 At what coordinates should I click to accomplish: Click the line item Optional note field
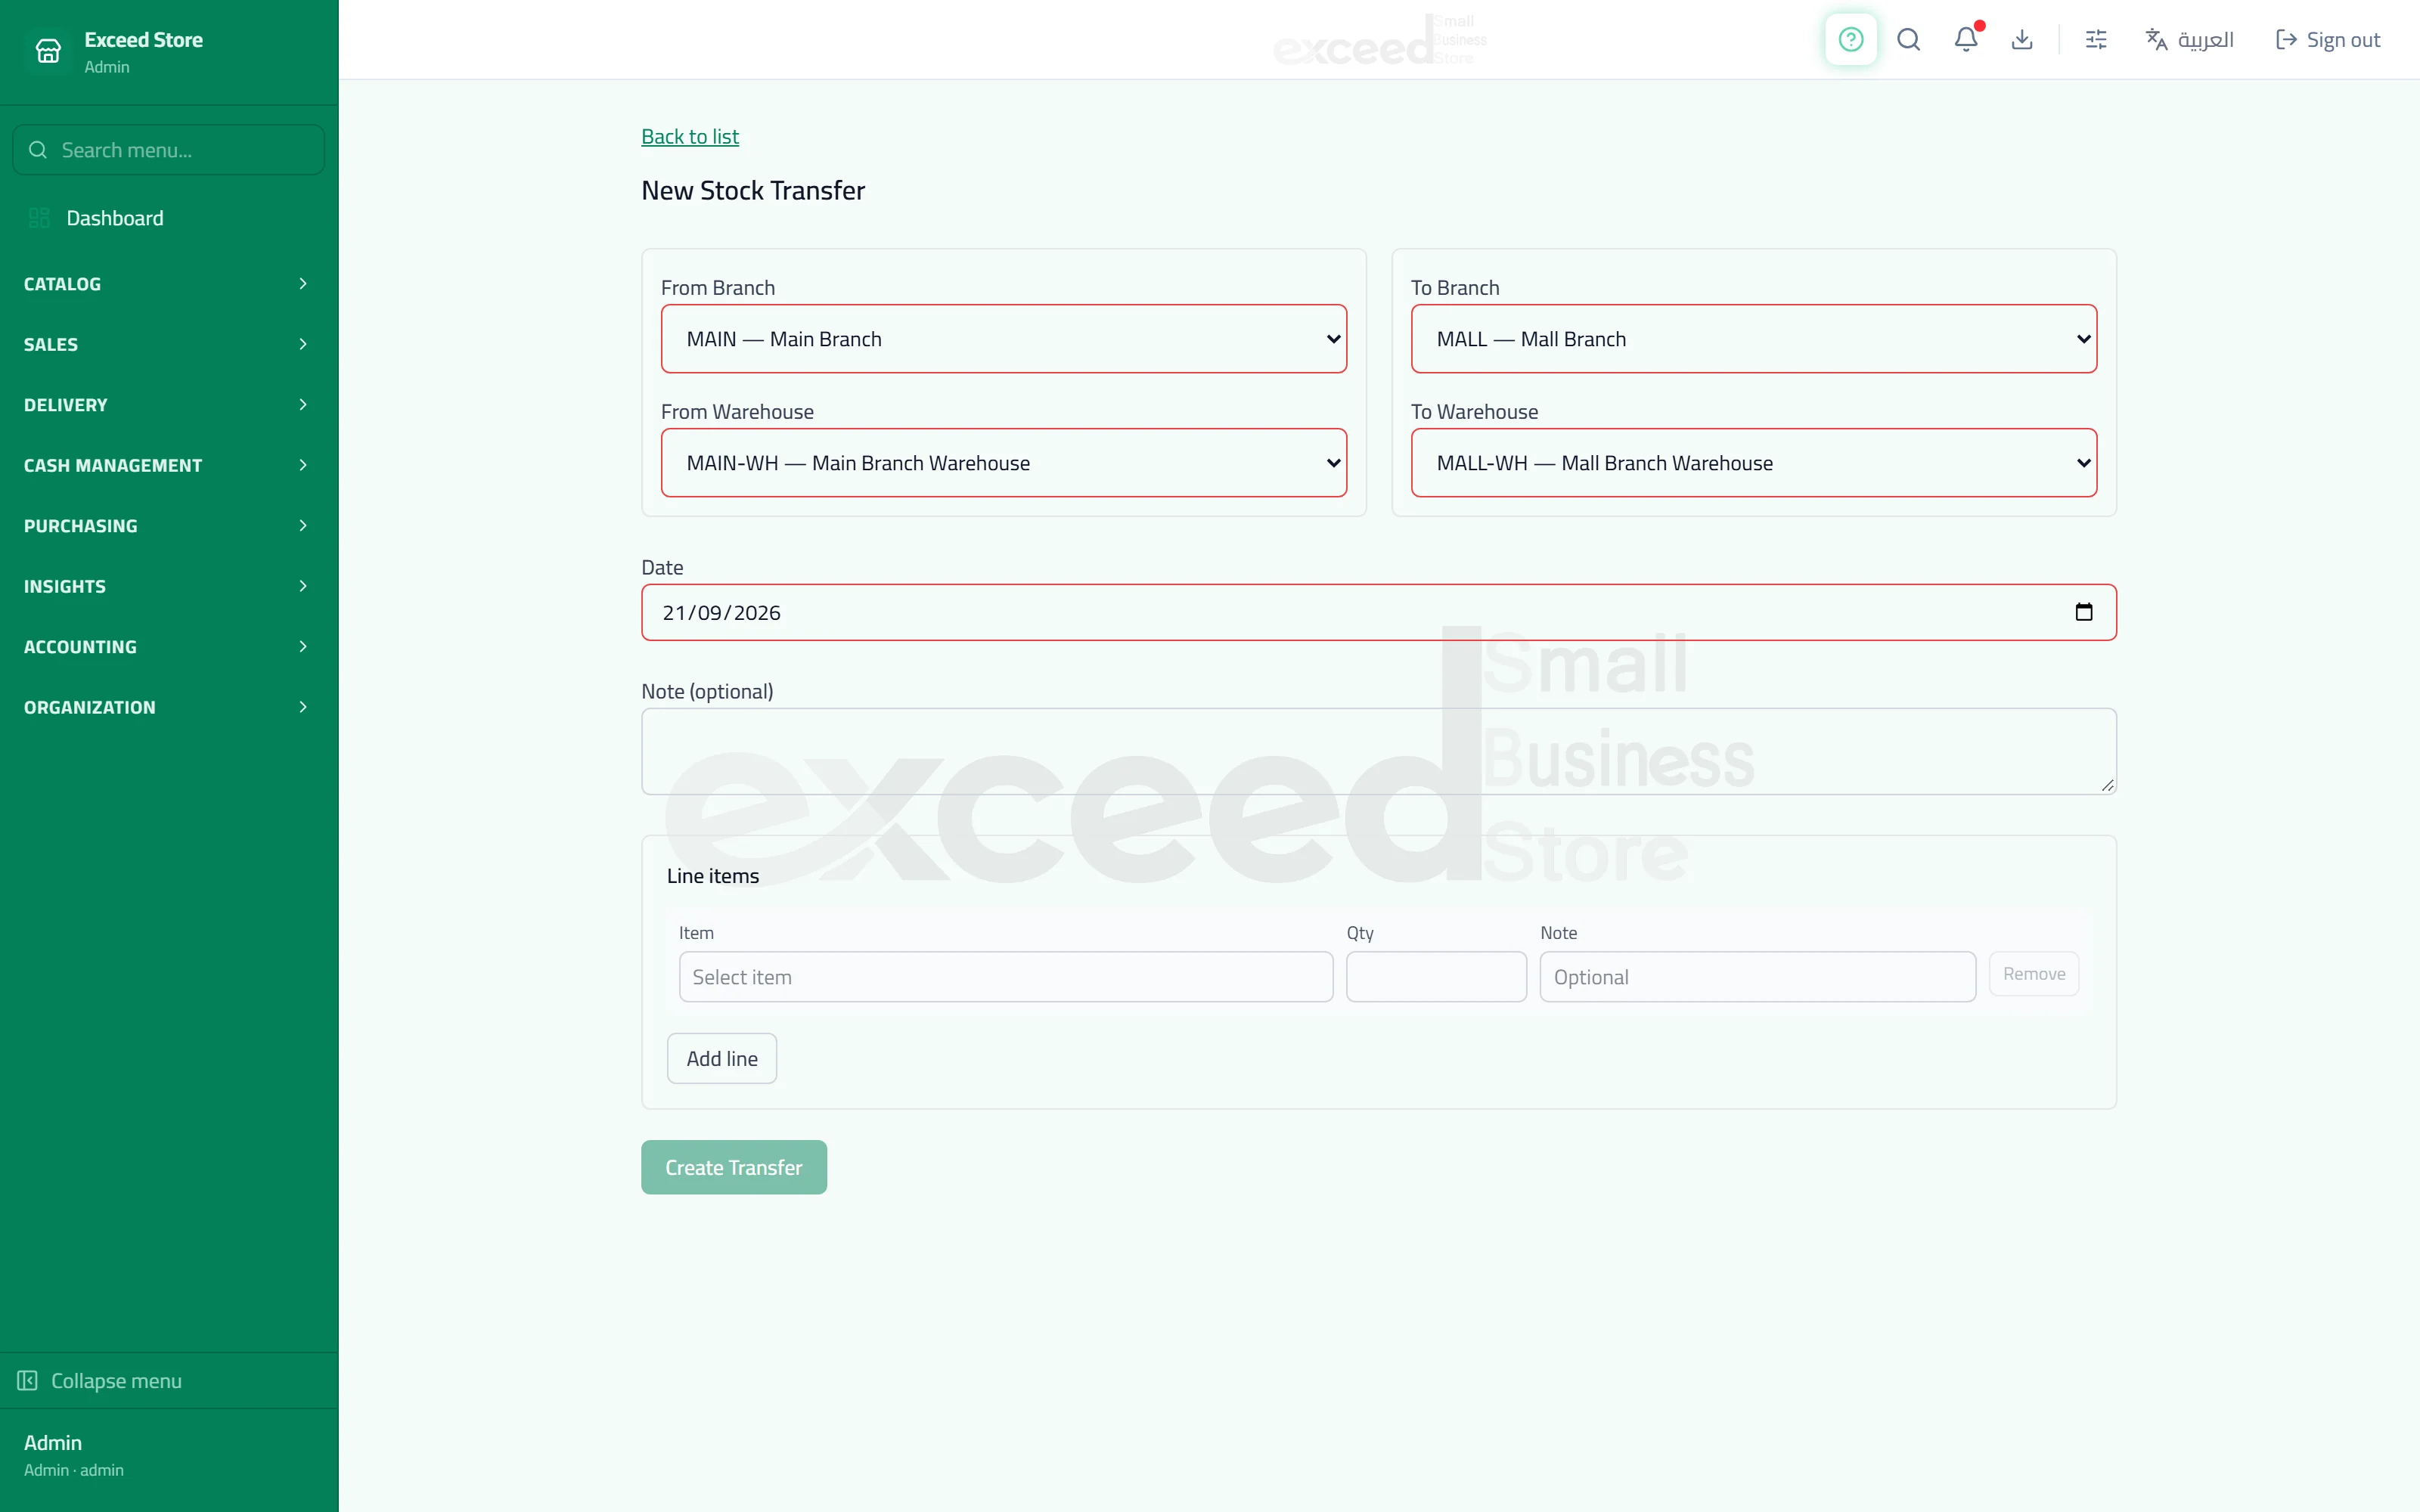1757,977
